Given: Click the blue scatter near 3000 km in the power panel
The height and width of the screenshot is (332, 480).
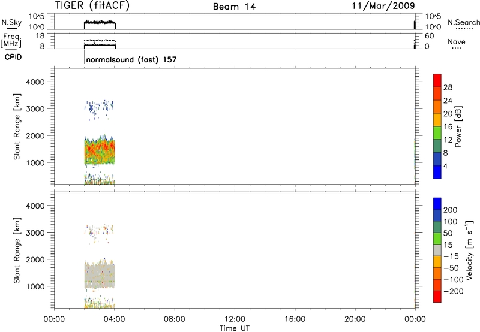Looking at the screenshot, I should (99, 108).
